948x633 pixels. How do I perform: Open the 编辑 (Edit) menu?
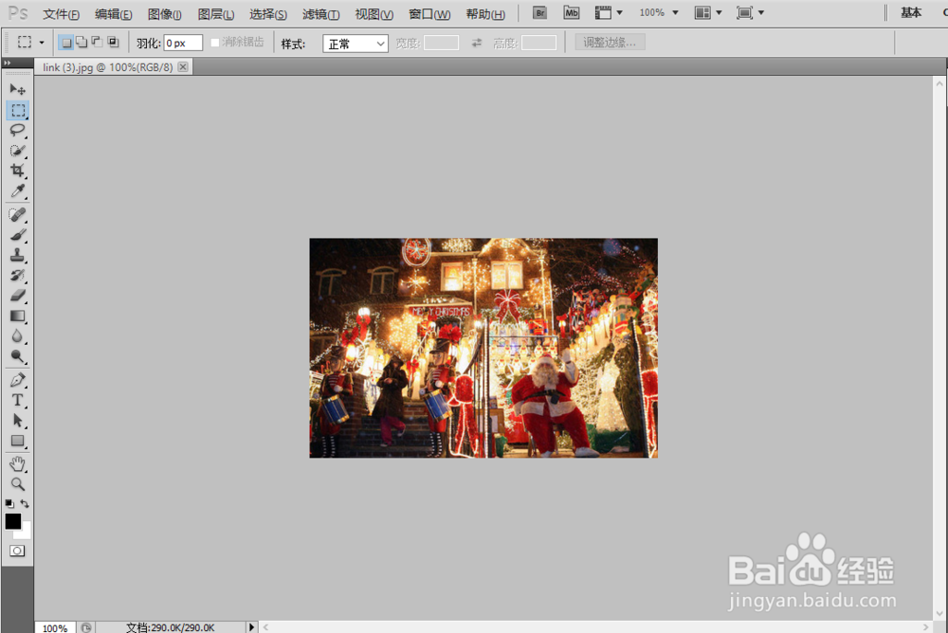point(113,14)
